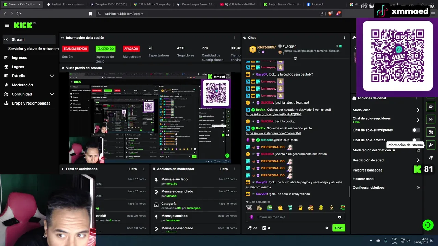Select the green Pepe frog emote

point(270,208)
